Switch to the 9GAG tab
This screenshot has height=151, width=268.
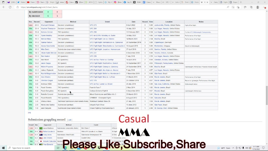pos(137,2)
